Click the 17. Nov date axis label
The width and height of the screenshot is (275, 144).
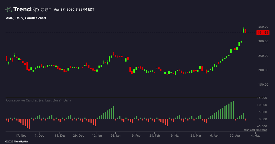point(21,136)
